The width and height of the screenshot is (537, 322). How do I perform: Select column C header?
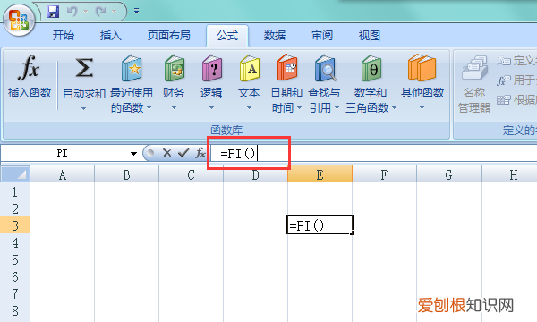[x=192, y=174]
